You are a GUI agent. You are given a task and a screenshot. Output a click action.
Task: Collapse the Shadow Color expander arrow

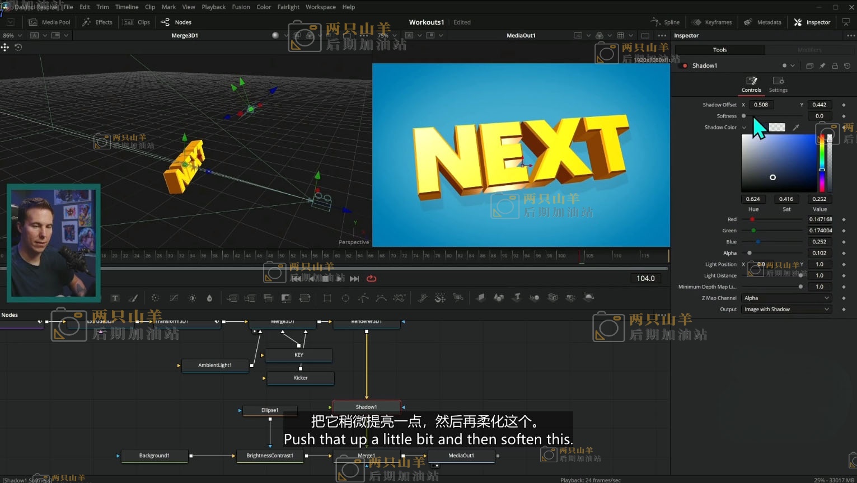[x=744, y=128]
